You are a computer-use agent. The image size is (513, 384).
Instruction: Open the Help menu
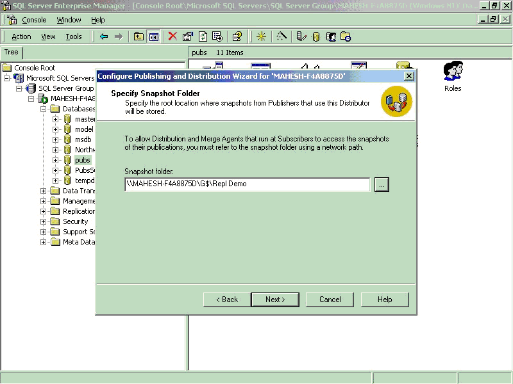point(98,20)
